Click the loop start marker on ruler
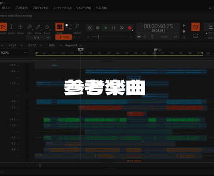The image size is (214, 176). tap(37, 53)
